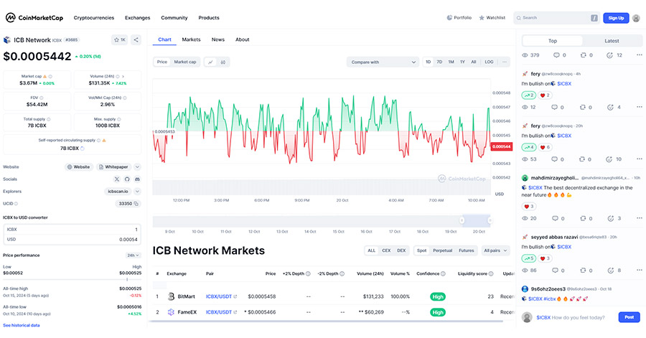Open user avatar profile menu
The image size is (646, 338).
coord(636,18)
